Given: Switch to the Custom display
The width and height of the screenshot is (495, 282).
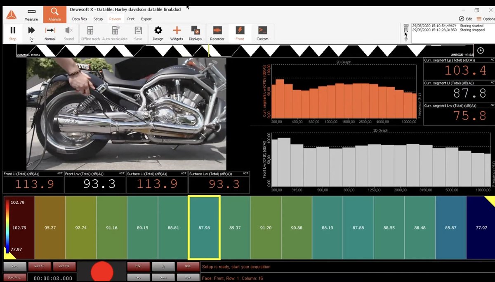Looking at the screenshot, I should (x=262, y=33).
